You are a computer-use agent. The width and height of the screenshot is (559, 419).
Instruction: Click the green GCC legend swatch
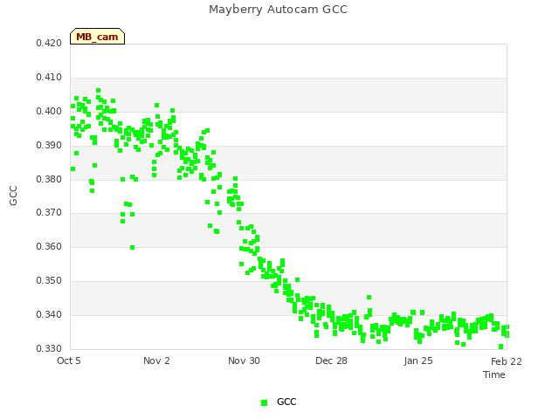[264, 402]
